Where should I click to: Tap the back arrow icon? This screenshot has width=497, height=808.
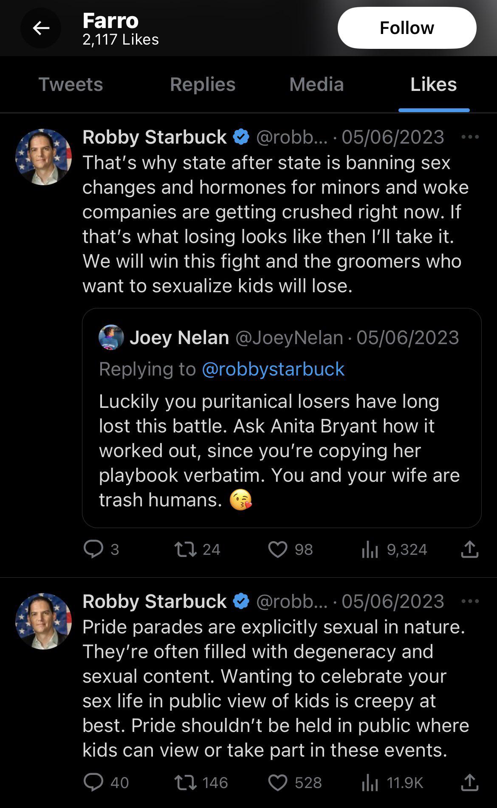pyautogui.click(x=41, y=28)
